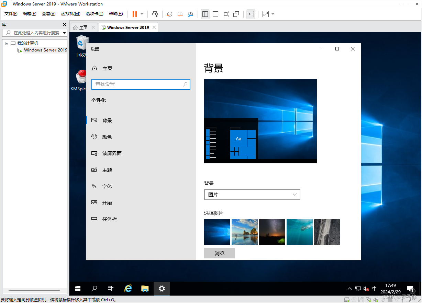Screen dimensions: 422x303
Task: Open Task View in guest taskbar
Action: coord(111,289)
